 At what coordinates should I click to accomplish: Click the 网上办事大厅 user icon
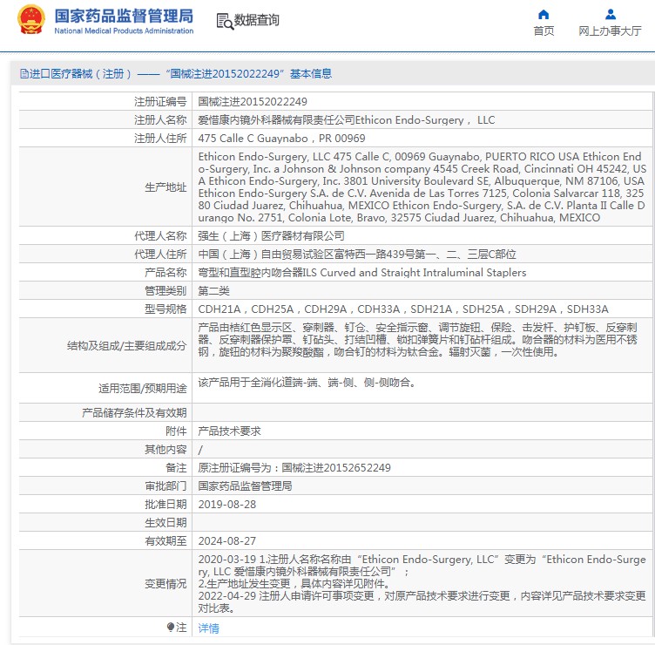point(611,15)
